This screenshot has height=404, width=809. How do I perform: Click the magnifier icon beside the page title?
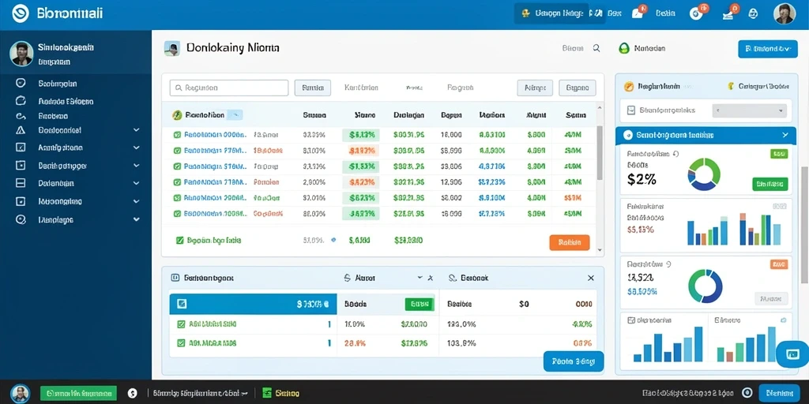coord(596,48)
